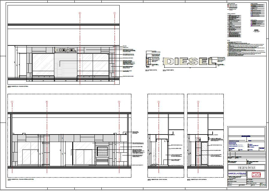
Task: Select the graphic scale bar near the legends
Action: [x=256, y=30]
